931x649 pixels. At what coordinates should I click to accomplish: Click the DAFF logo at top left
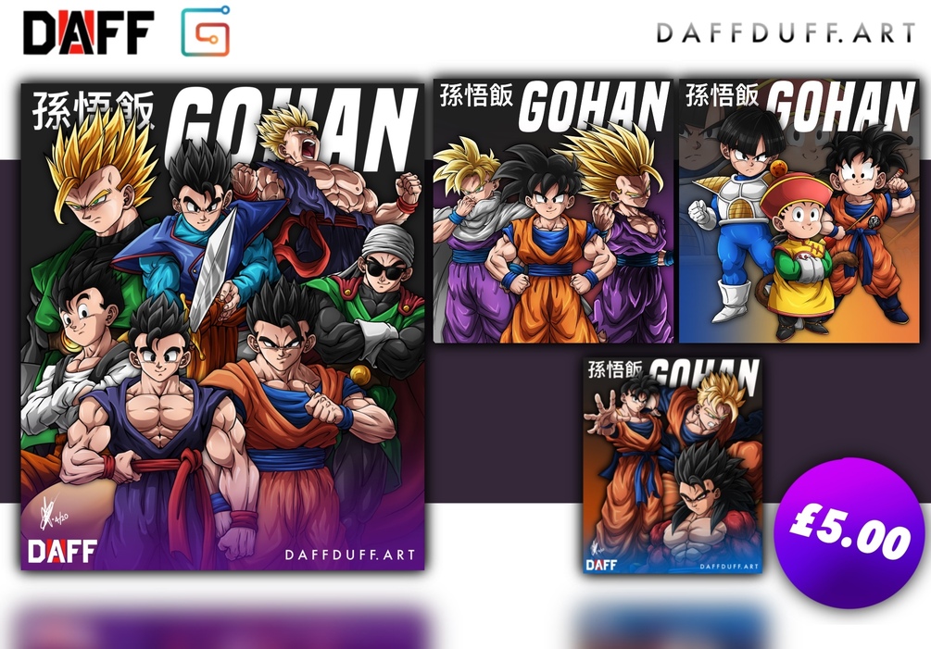point(89,32)
